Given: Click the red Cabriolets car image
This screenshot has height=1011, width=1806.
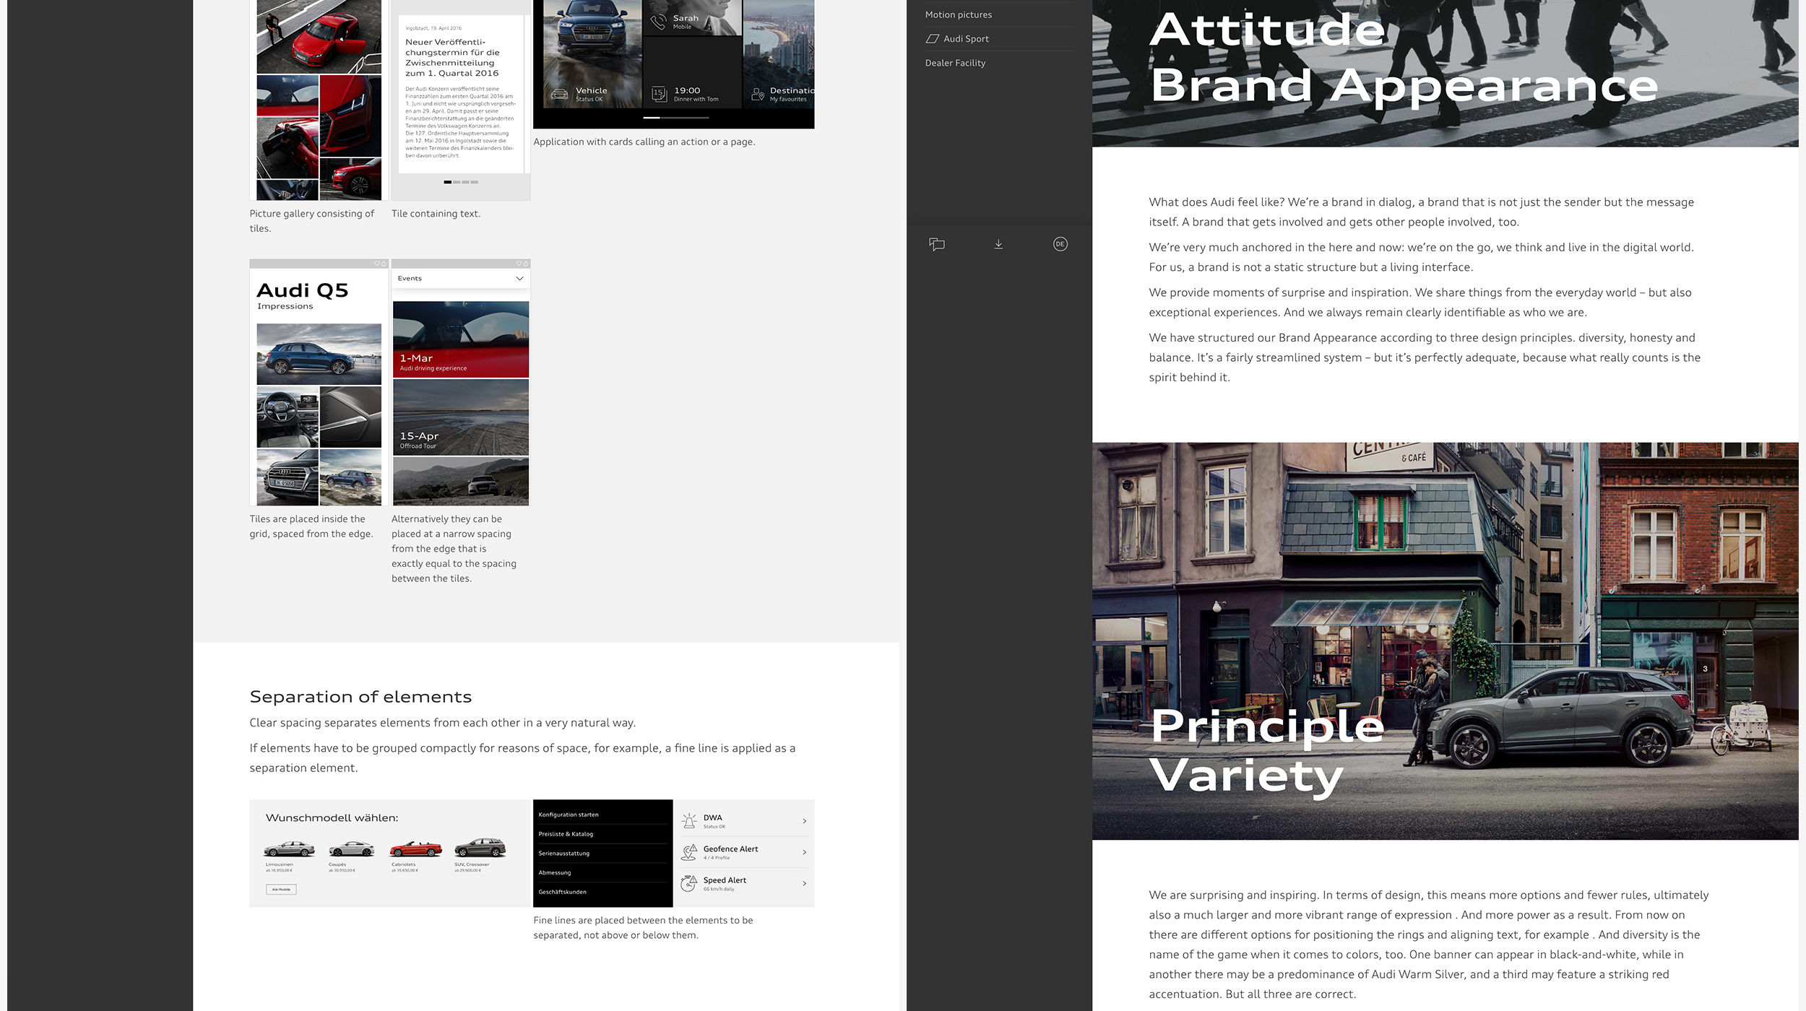Looking at the screenshot, I should coord(415,848).
